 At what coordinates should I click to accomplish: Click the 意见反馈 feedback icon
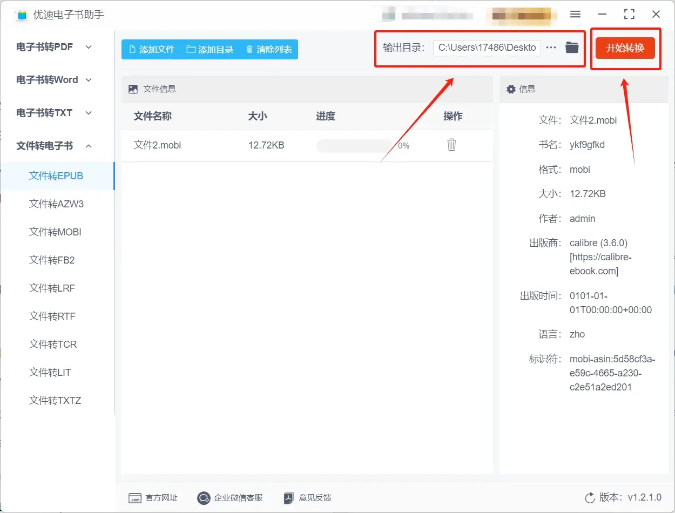288,498
